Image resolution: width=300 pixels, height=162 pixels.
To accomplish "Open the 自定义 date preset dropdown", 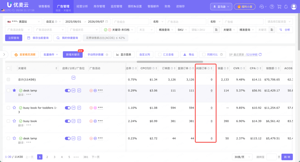I will [x=53, y=22].
